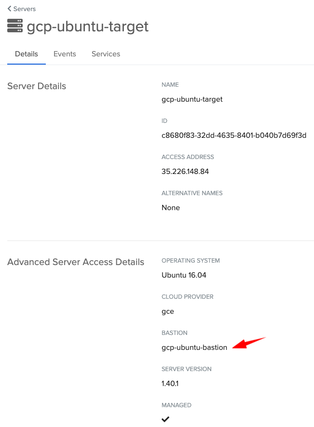Switch to the Details tab
Viewport: 314px width, 427px height.
[x=27, y=54]
